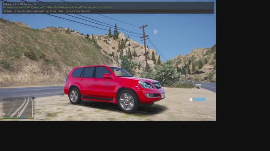Click the yellow special ability bar

pyautogui.click(x=30, y=118)
